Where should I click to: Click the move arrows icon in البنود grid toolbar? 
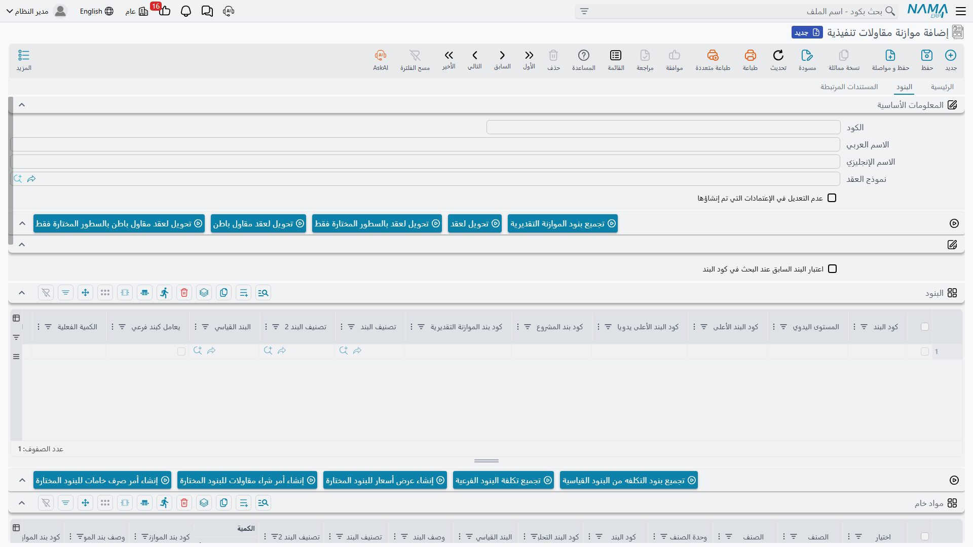tap(86, 293)
